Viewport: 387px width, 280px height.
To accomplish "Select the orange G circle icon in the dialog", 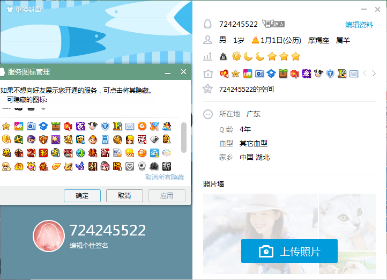I will tap(142, 126).
